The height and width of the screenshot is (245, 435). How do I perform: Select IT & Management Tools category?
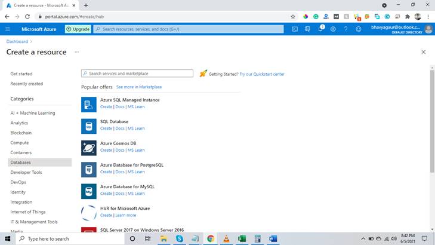click(34, 222)
